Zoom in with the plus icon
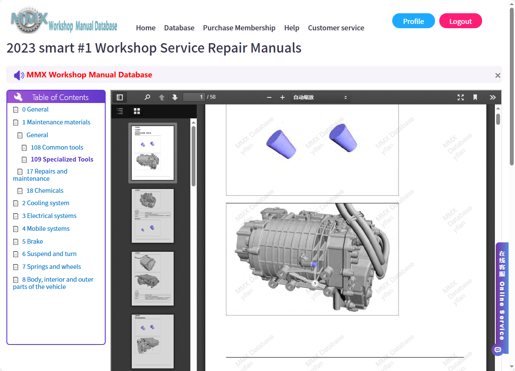 click(282, 97)
